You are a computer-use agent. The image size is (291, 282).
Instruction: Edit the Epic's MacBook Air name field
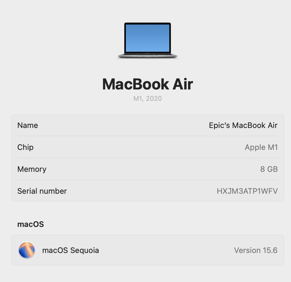243,125
